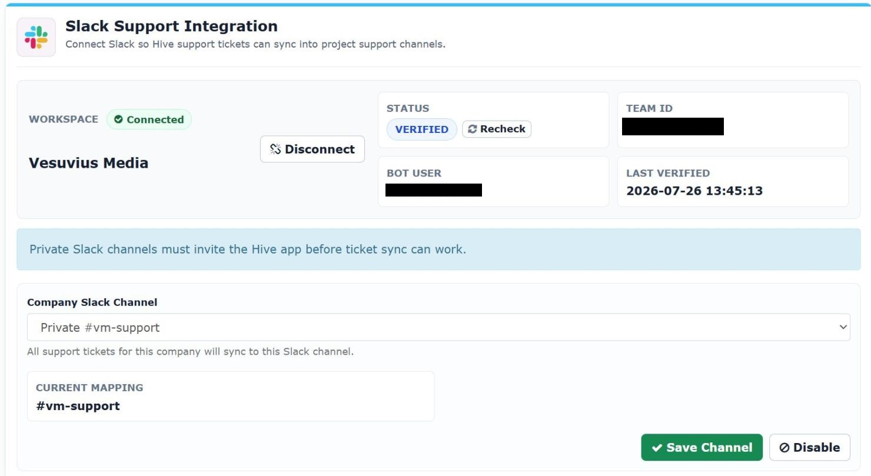Click the channel sync helper text
This screenshot has width=871, height=476.
(x=191, y=352)
